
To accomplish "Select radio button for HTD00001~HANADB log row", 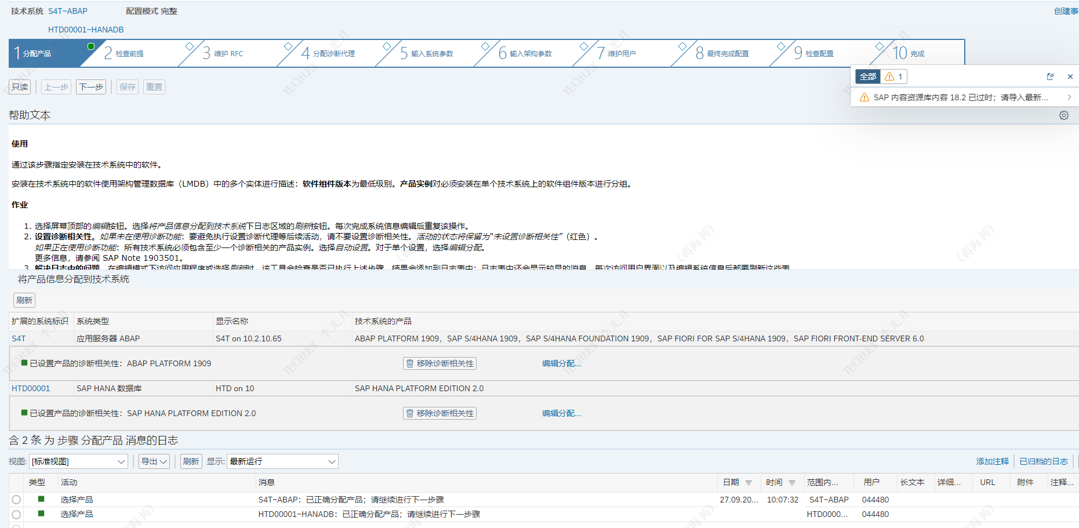I will tap(16, 514).
